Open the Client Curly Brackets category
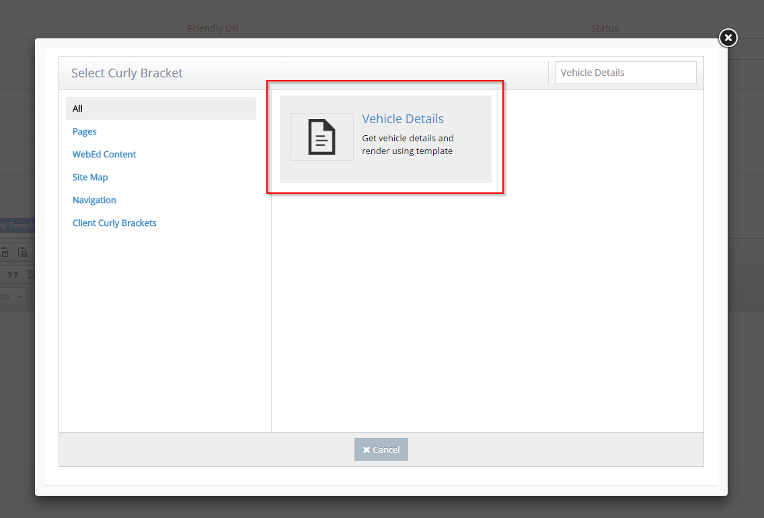 point(114,223)
